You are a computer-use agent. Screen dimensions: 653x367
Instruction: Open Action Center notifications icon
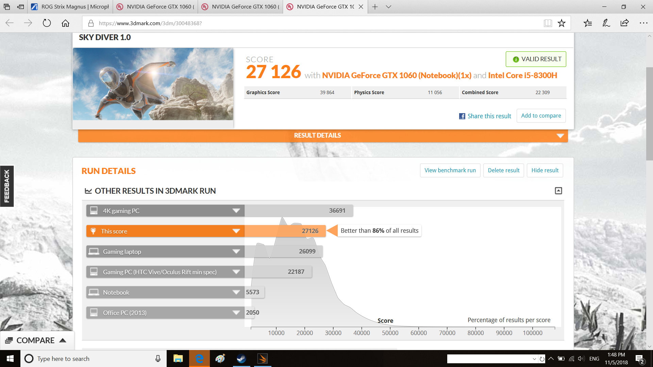(640, 359)
